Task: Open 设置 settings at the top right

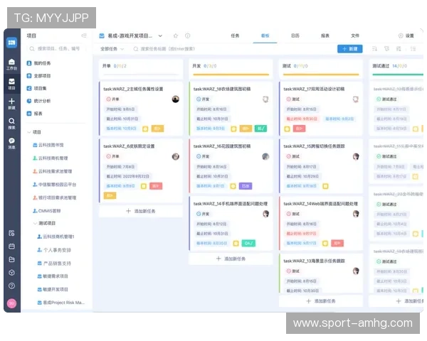Action: coord(406,36)
